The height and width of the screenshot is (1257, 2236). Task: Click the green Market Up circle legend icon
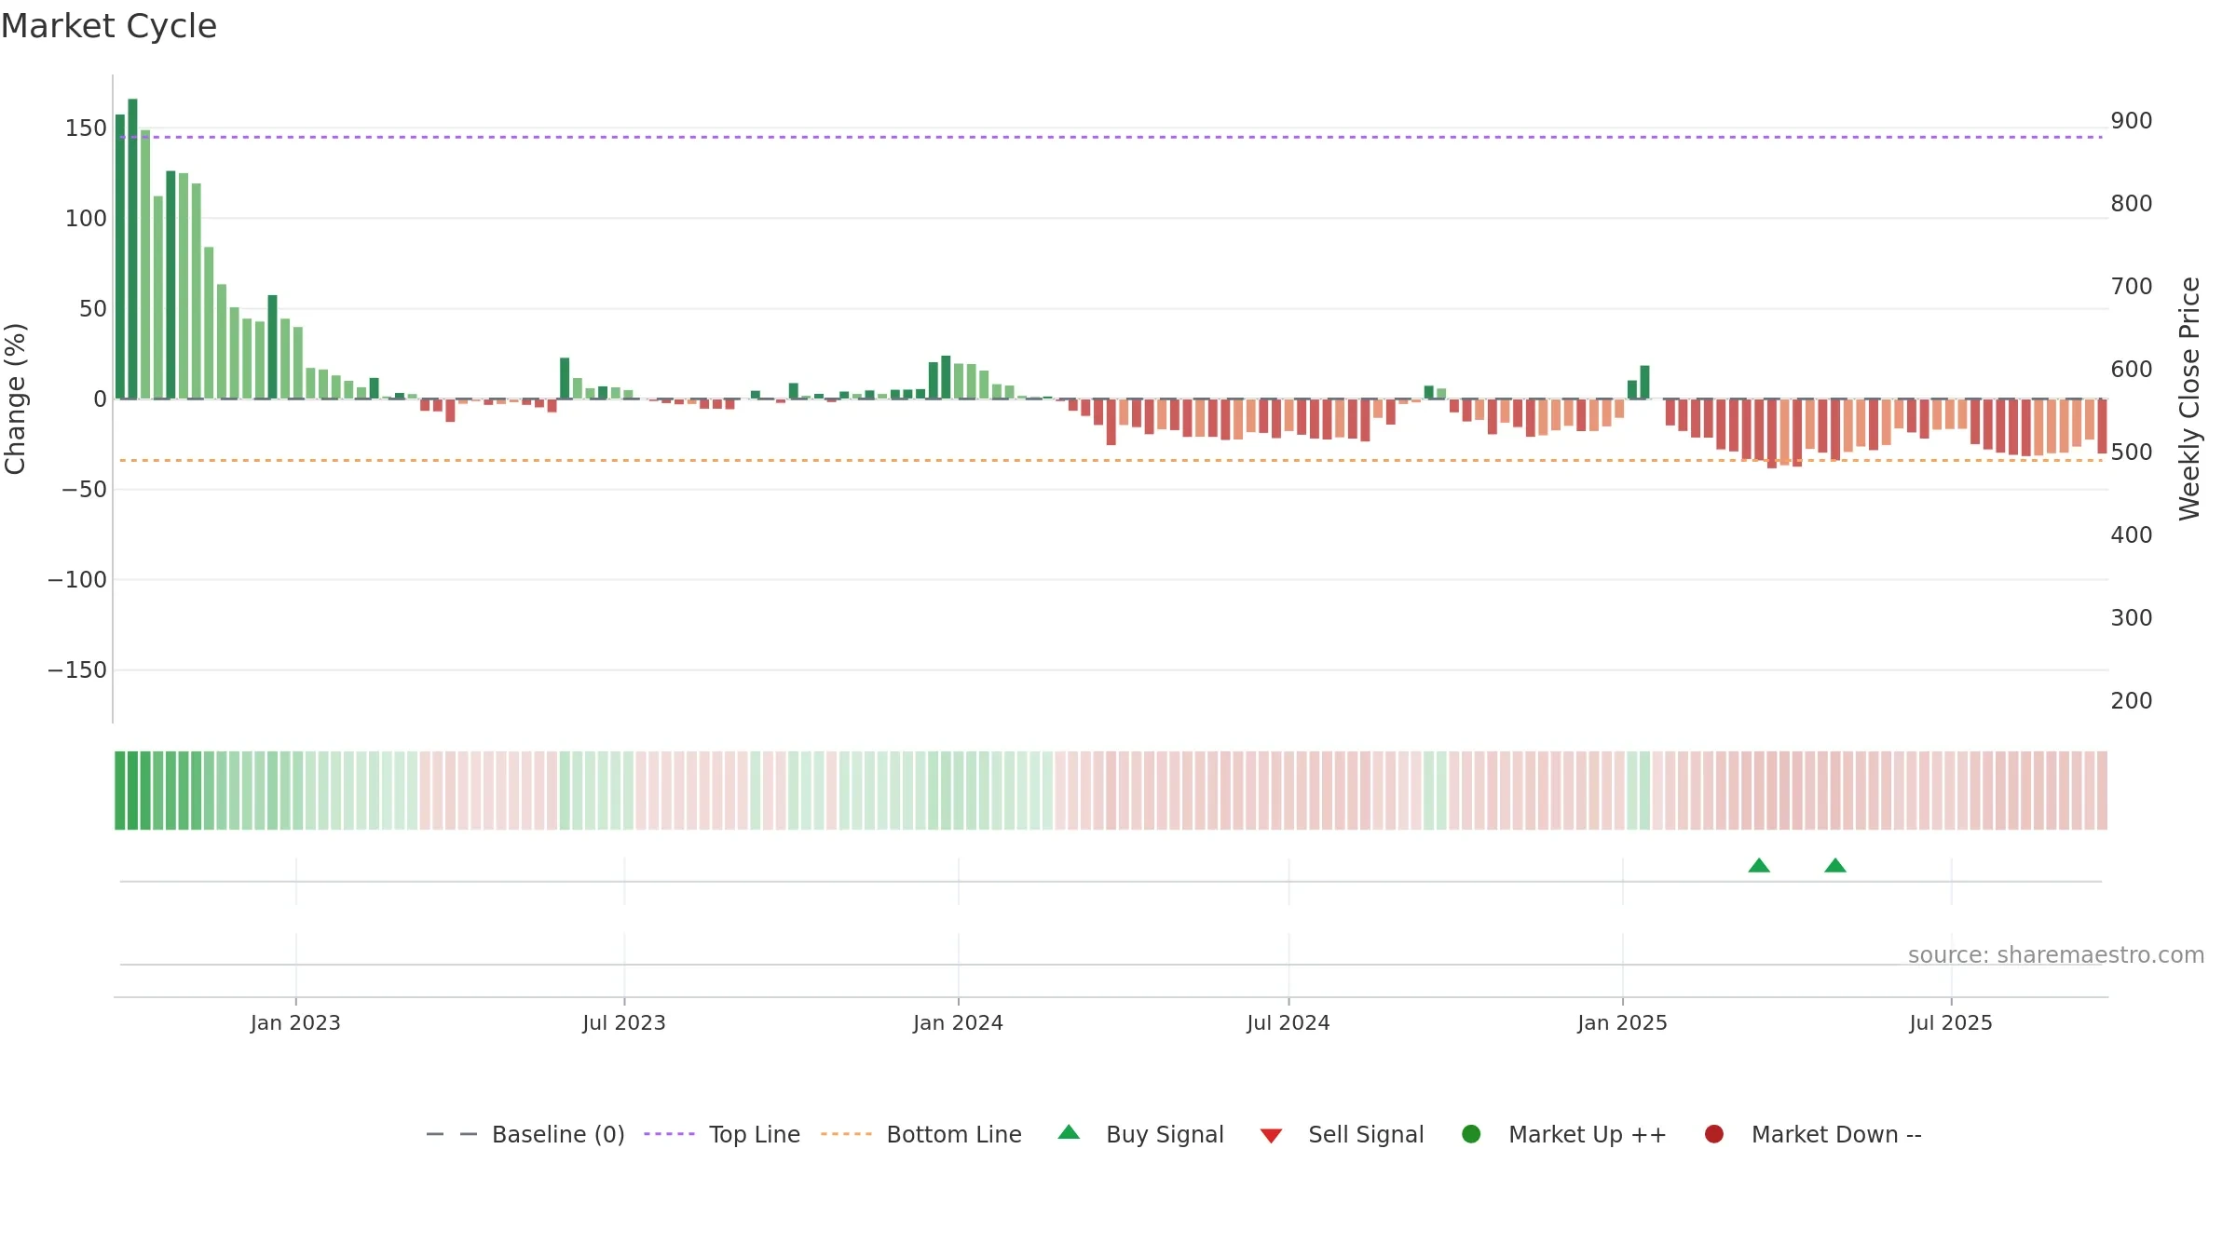coord(1472,1134)
